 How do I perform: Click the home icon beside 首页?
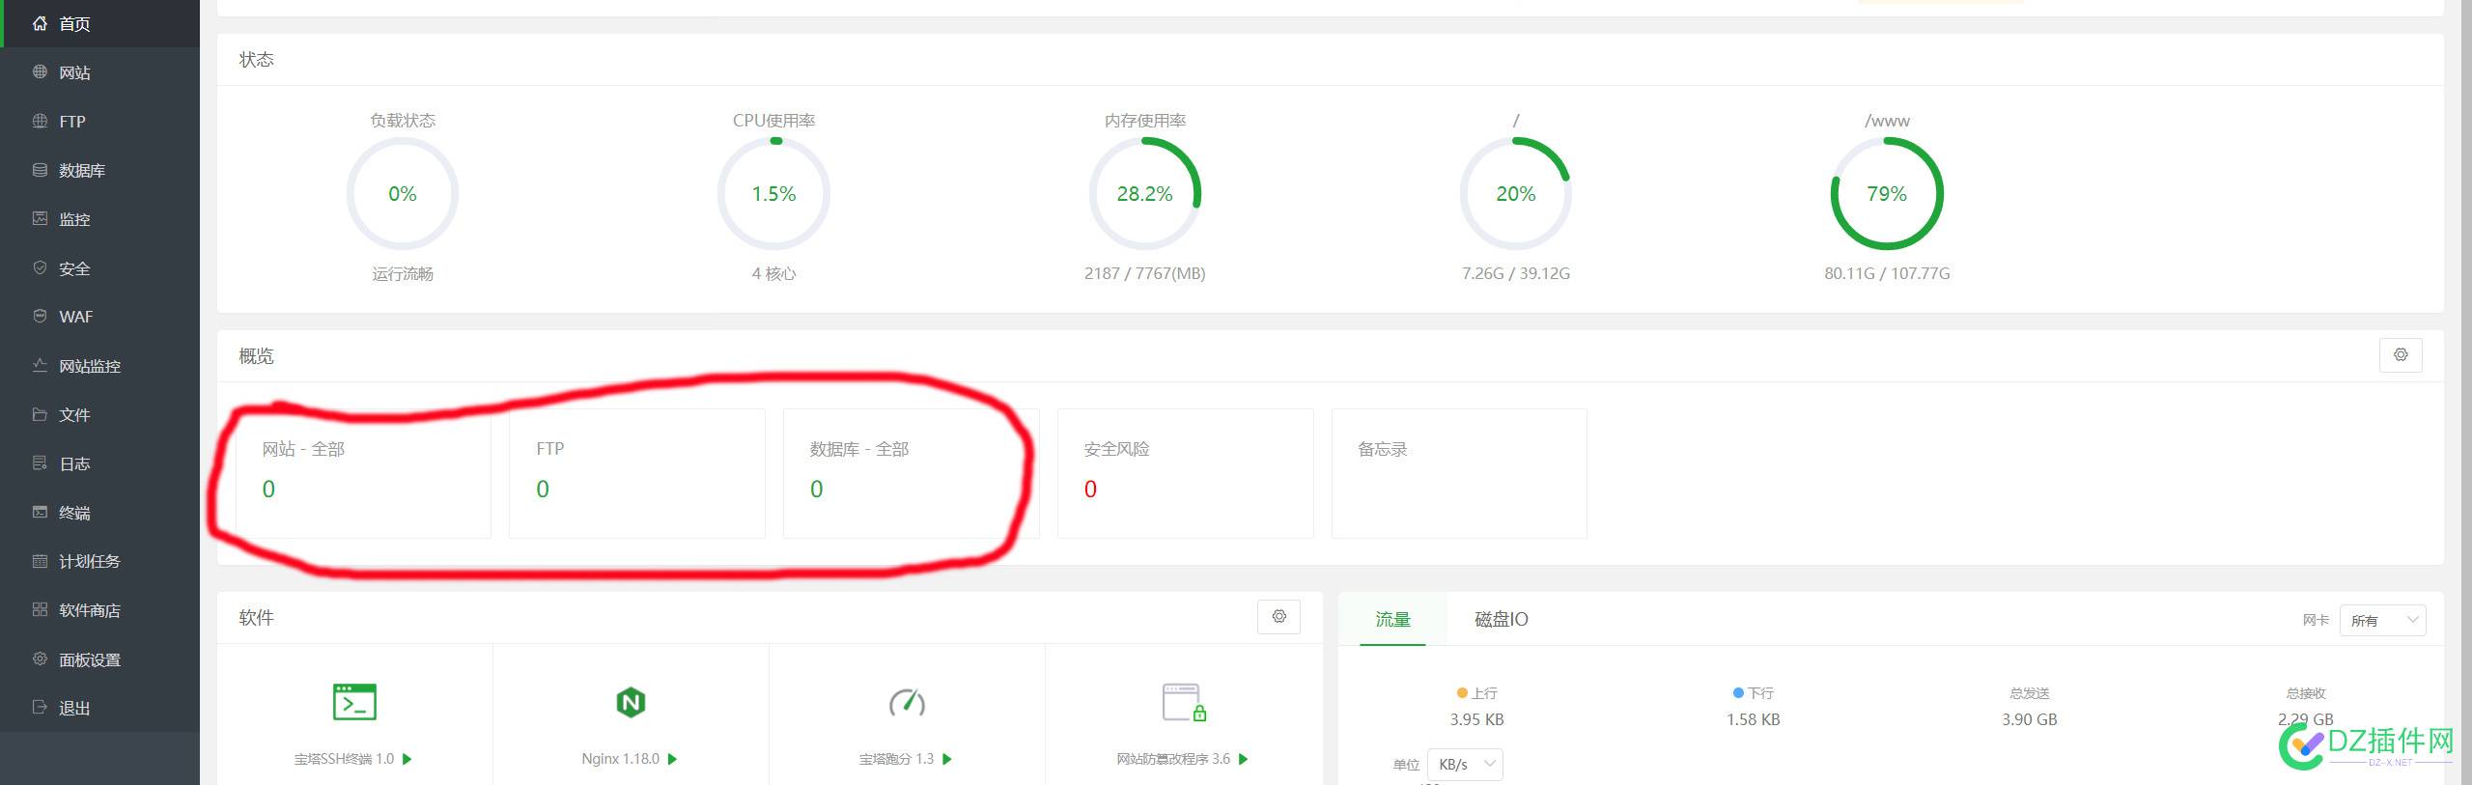[x=40, y=23]
